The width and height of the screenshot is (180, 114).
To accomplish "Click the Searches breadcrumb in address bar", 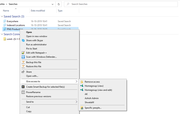I will [x=13, y=4].
